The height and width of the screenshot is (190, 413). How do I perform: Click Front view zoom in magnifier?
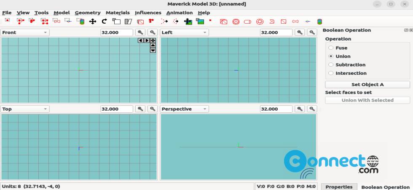pos(140,33)
